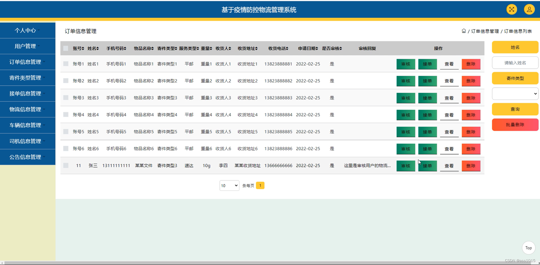Open 公告信息管理 in the sidebar
Screen dimensions: 540x265
pyautogui.click(x=27, y=157)
